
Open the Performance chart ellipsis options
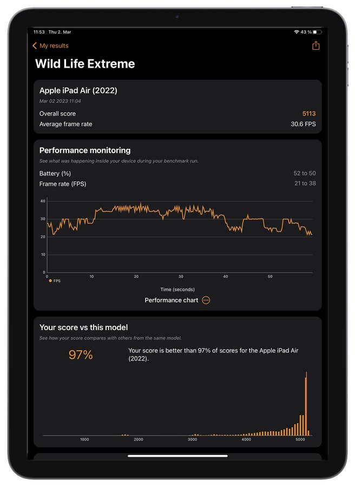[x=206, y=300]
